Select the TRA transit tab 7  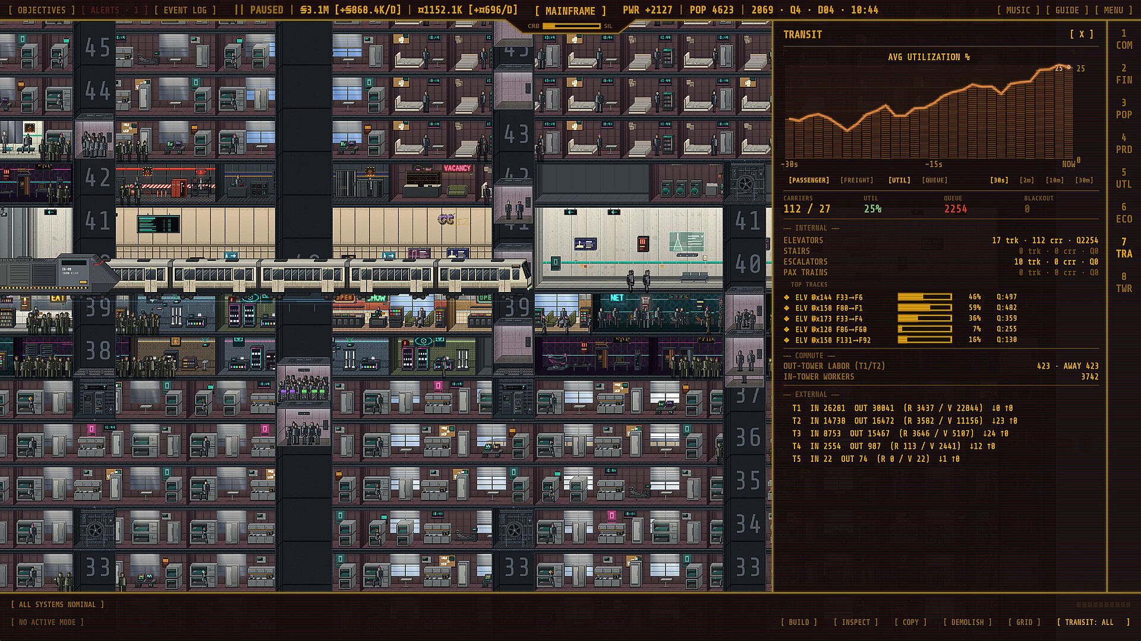coord(1124,247)
